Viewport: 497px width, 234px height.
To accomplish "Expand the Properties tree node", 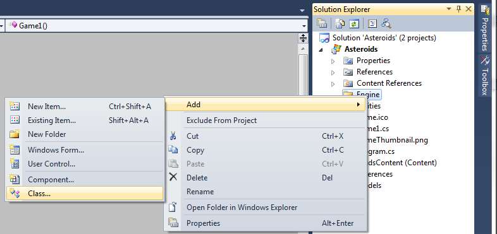I will tap(333, 61).
